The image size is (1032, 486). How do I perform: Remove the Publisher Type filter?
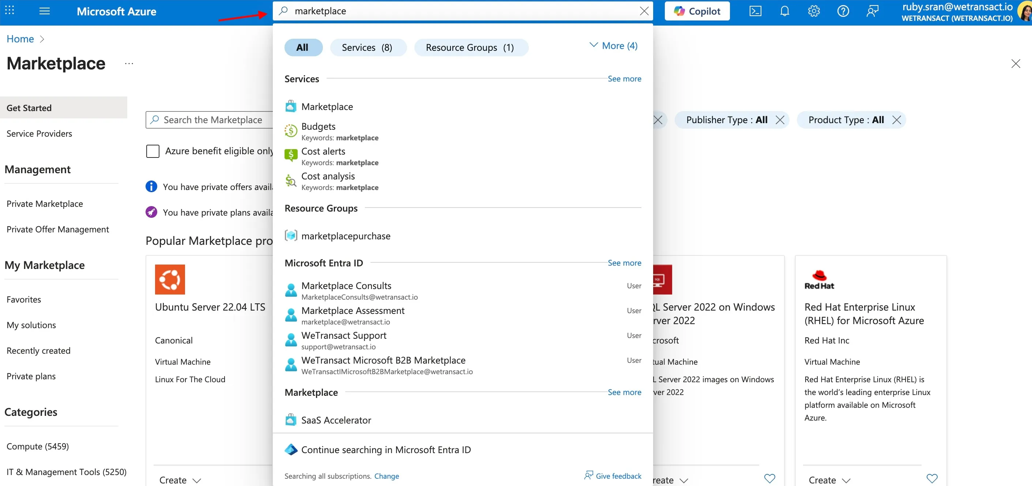[x=780, y=120]
